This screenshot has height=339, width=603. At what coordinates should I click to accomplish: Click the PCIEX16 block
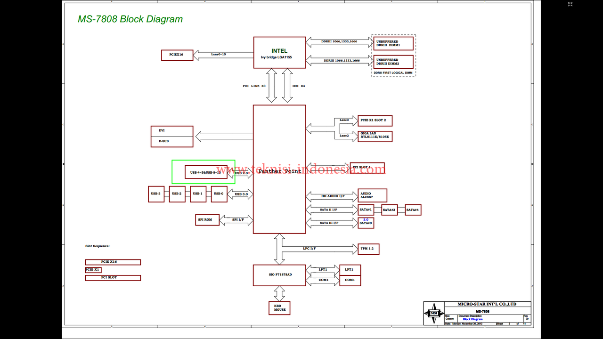click(x=177, y=55)
